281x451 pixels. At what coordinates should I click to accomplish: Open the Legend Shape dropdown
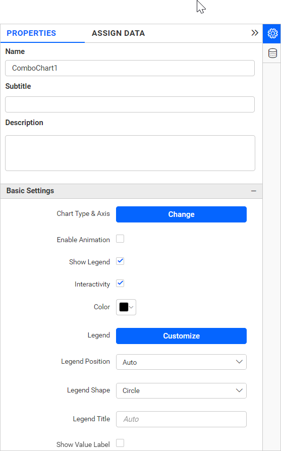pyautogui.click(x=181, y=390)
